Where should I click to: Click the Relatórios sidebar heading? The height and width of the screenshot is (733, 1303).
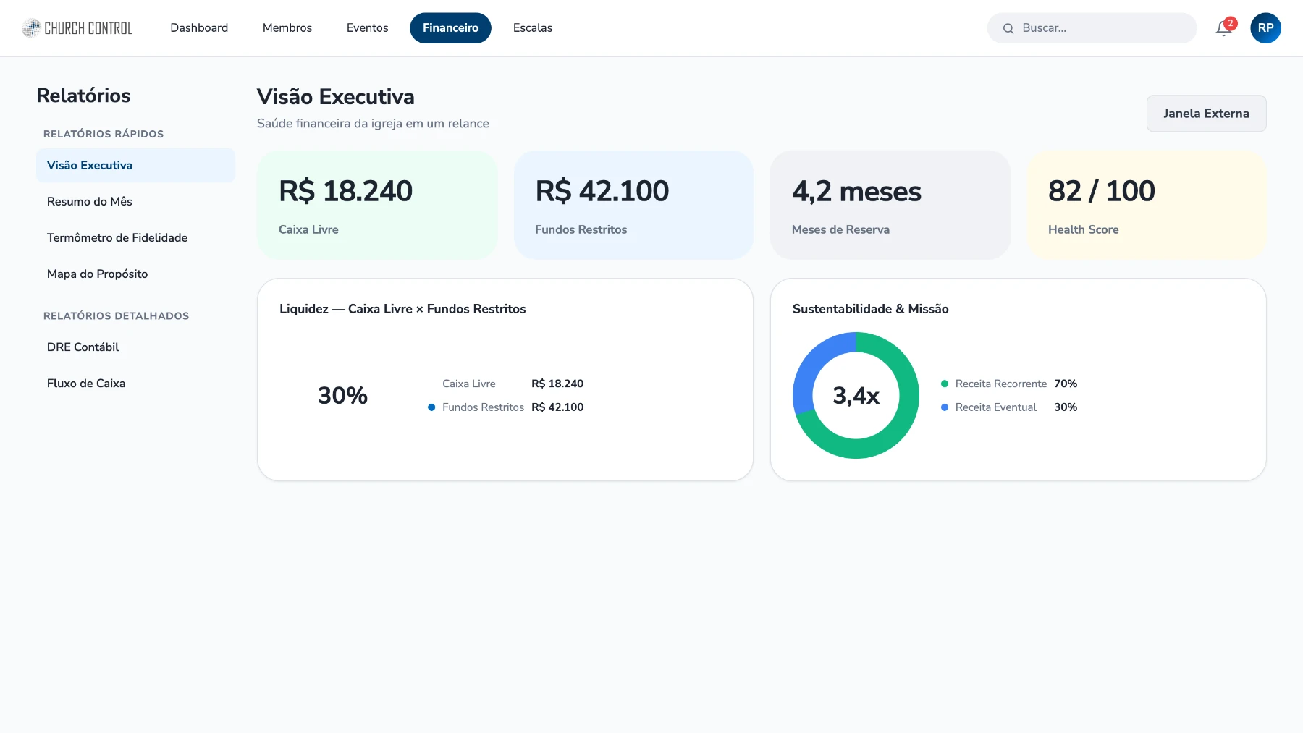click(83, 96)
